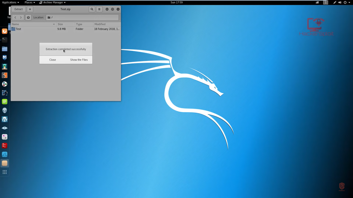This screenshot has height=198, width=353.
Task: Open Metasploit from the dock
Action: click(x=5, y=57)
